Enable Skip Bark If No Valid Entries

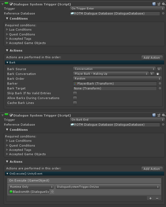tap(75, 93)
